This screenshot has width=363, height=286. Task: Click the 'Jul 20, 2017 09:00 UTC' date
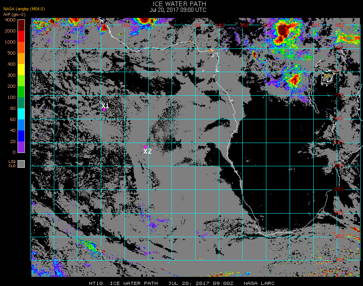pyautogui.click(x=178, y=10)
